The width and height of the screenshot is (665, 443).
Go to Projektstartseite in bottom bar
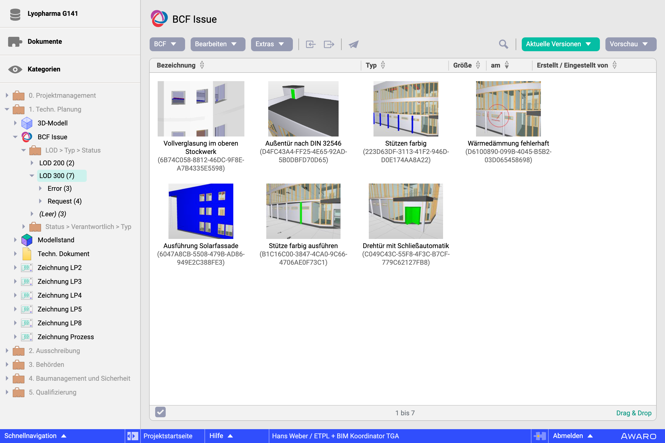(168, 436)
